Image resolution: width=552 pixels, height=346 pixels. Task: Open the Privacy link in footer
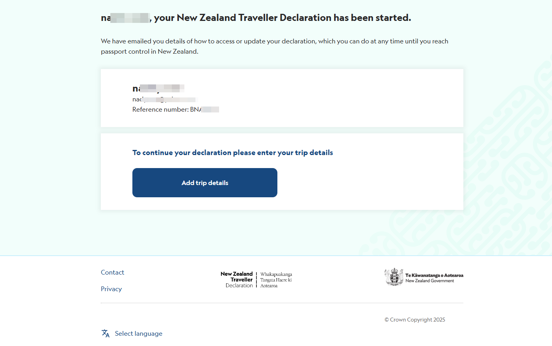tap(111, 289)
